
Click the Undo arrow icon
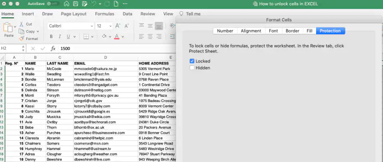(x=94, y=4)
